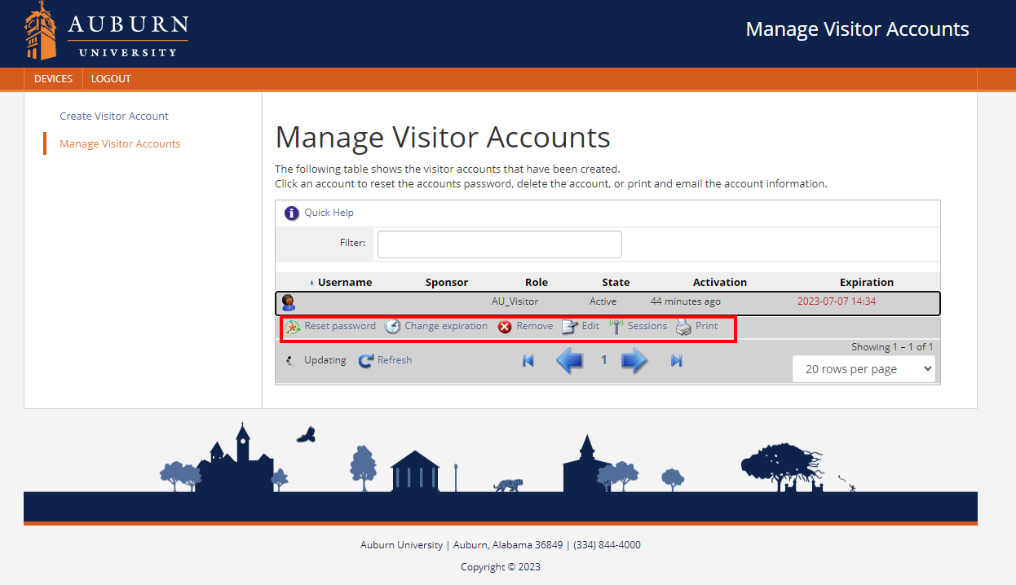Jump to last page arrow
The image size is (1016, 585).
(x=676, y=361)
